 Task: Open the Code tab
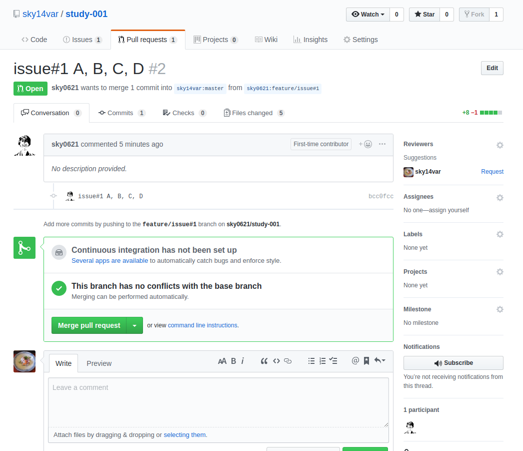[x=34, y=40]
